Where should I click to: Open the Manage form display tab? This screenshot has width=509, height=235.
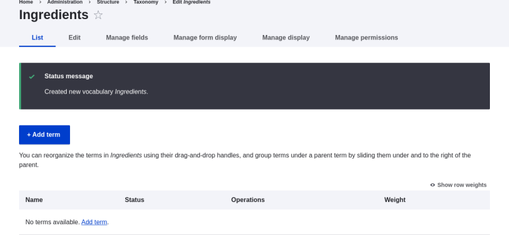click(205, 38)
